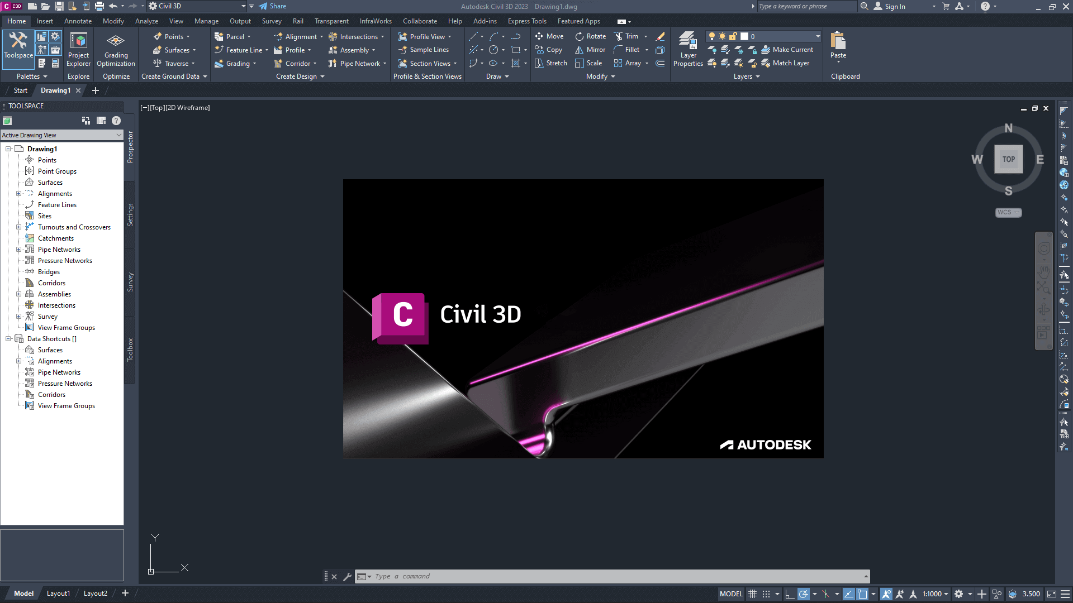The width and height of the screenshot is (1073, 603).
Task: Toggle object snap tracking in status bar
Action: 848,594
